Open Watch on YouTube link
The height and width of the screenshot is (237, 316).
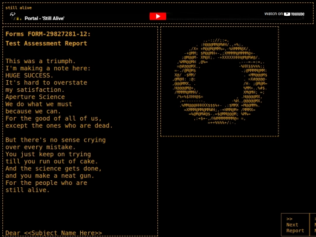coord(284,14)
